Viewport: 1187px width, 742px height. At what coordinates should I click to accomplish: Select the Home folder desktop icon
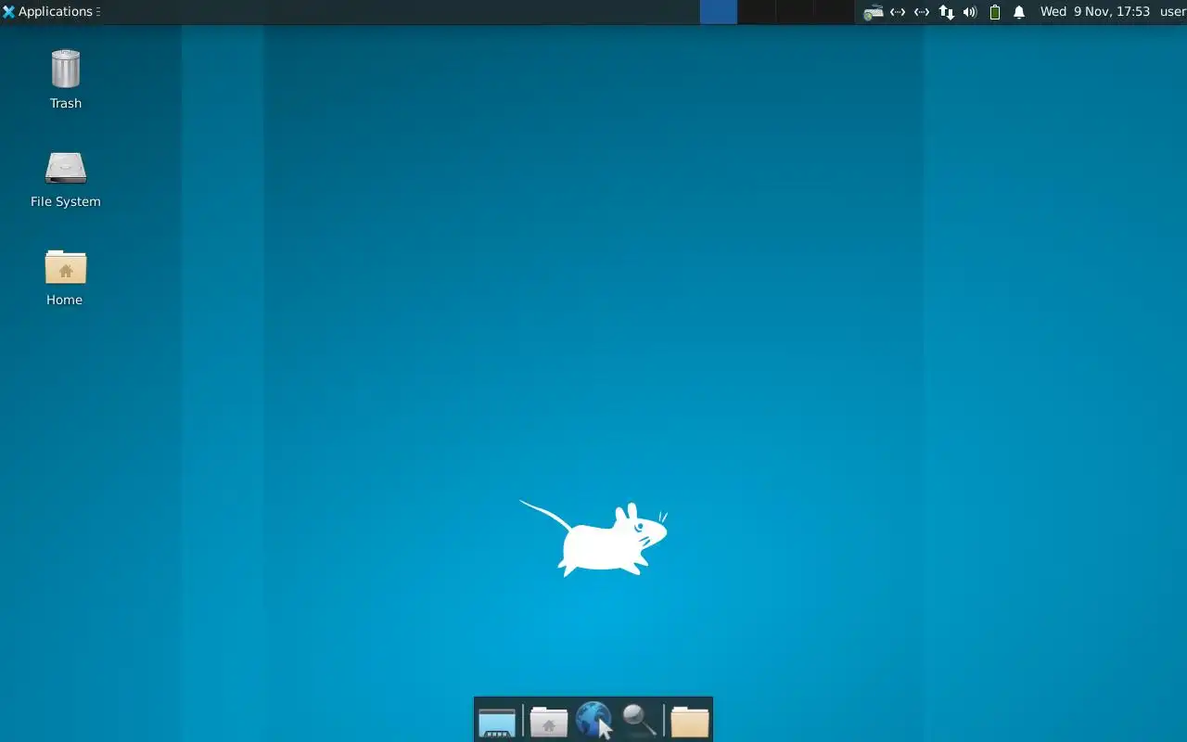point(65,277)
